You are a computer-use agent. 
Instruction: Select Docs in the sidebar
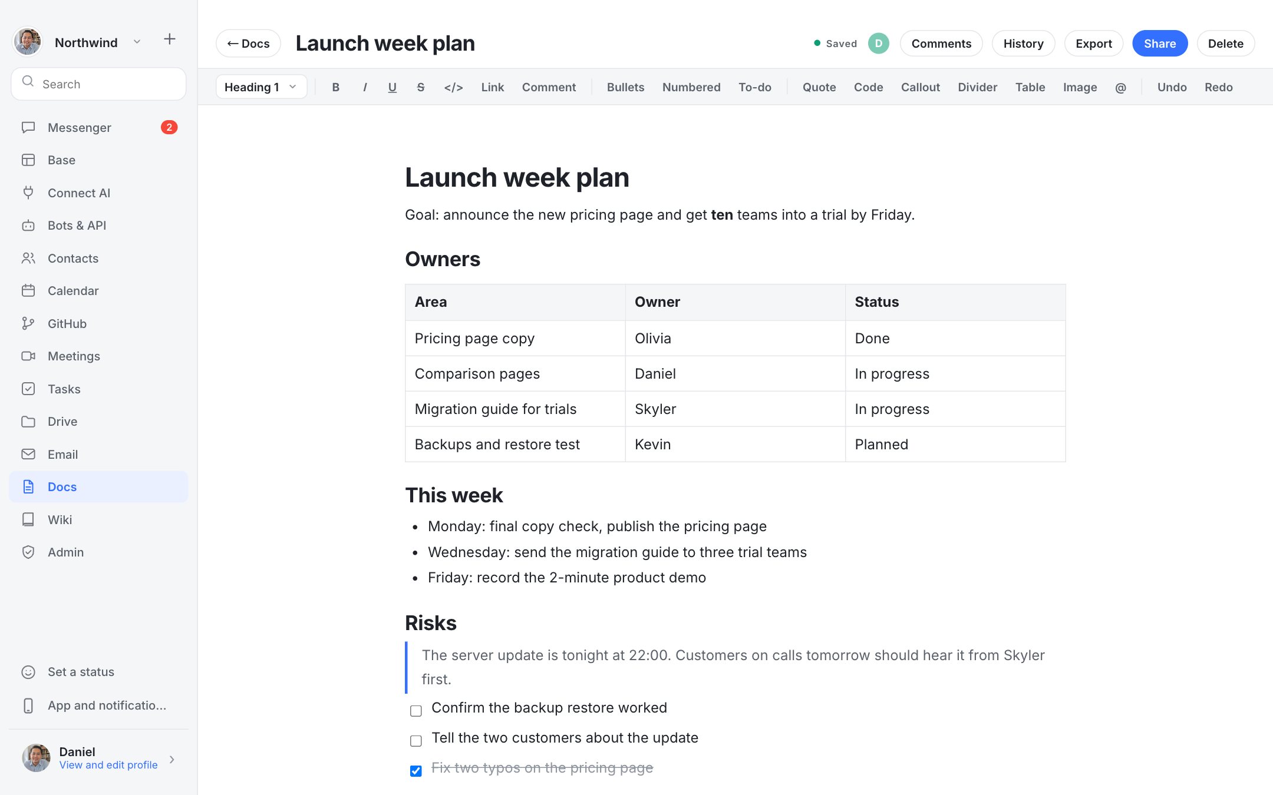(x=98, y=487)
